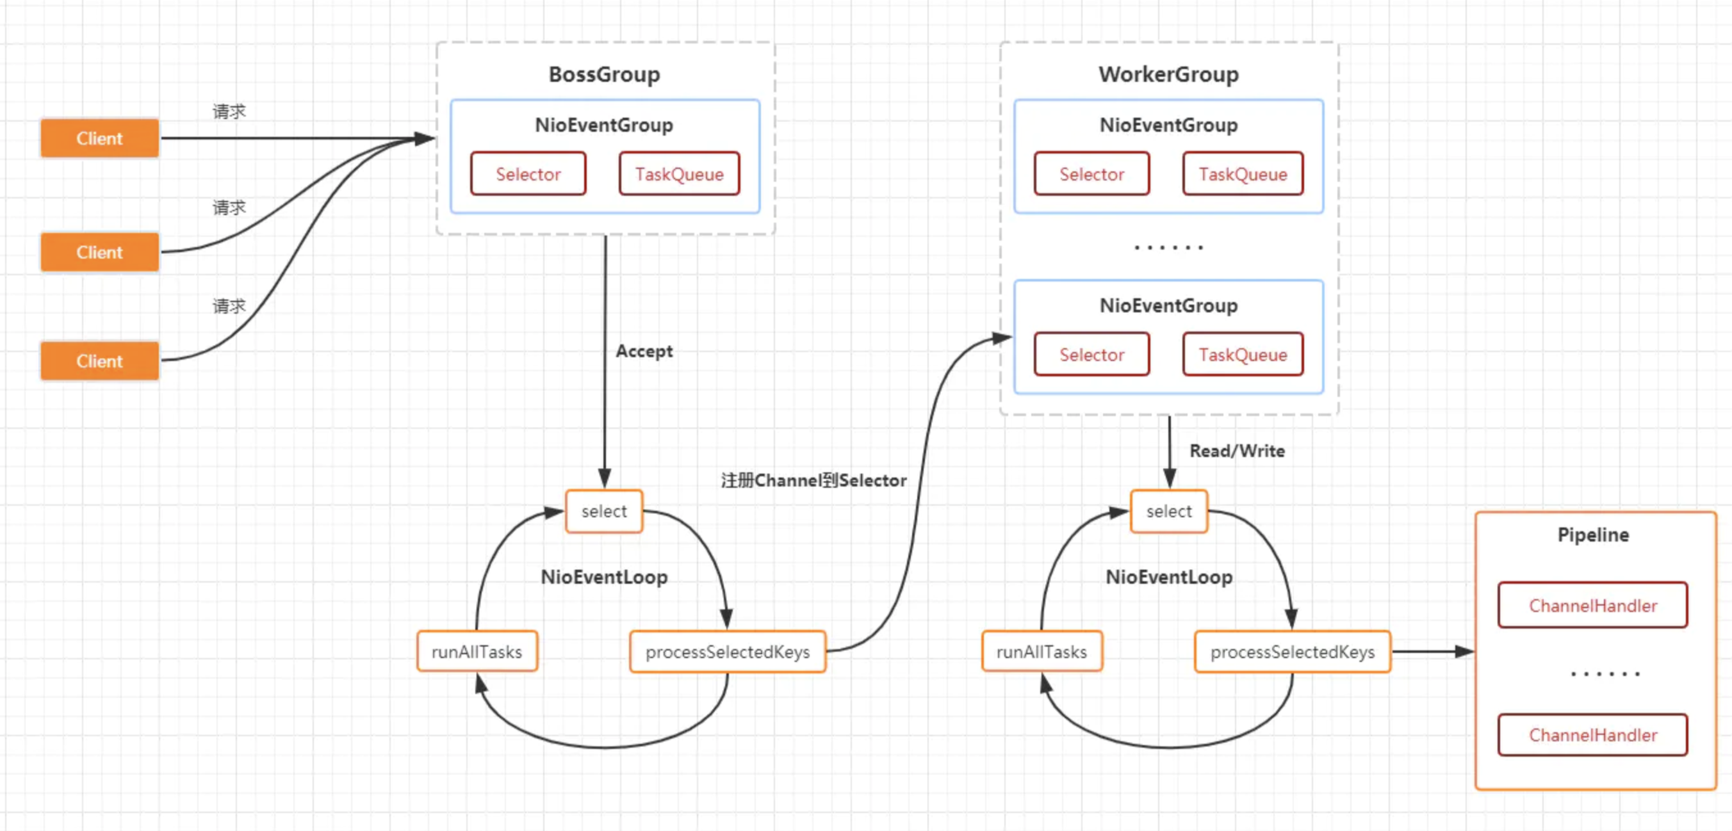The image size is (1732, 831).
Task: Select left runAllTasks box
Action: coord(477,652)
